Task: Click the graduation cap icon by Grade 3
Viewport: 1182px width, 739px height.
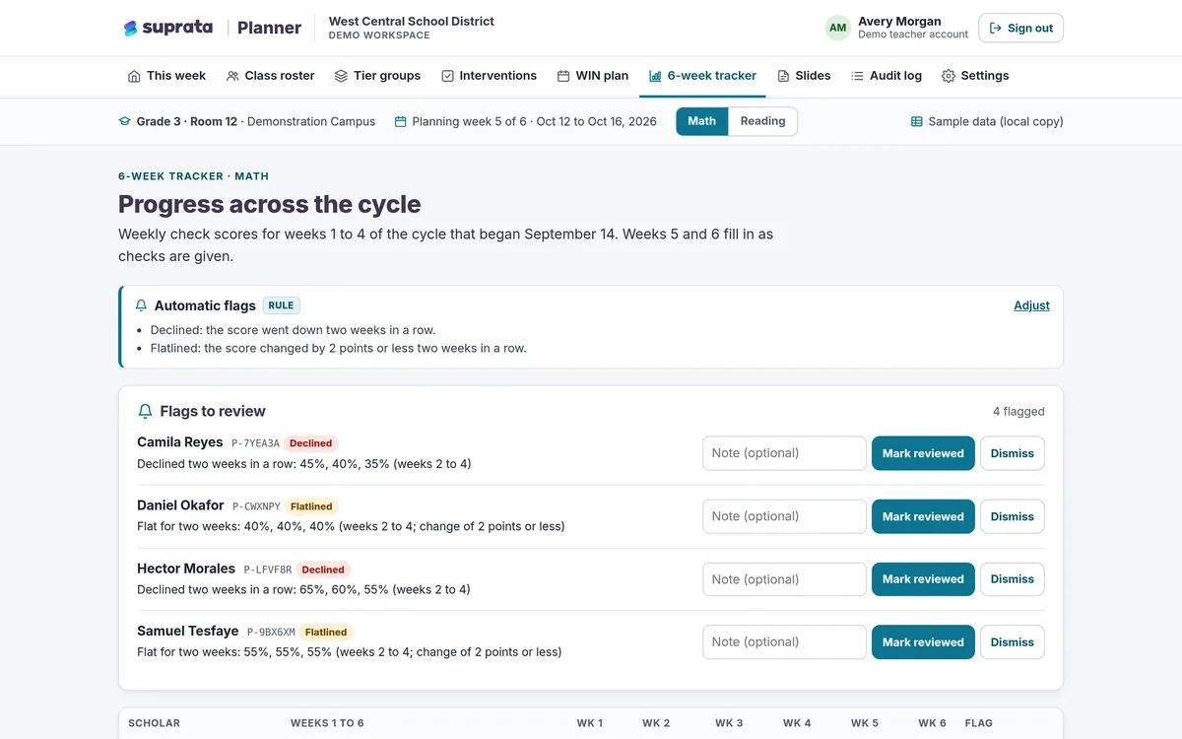Action: coord(124,122)
